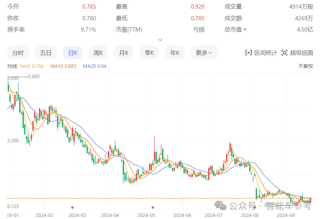Viewport: 322px width, 219px height.
Task: Click the active 日K daily candlestick tab
Action: click(x=72, y=52)
